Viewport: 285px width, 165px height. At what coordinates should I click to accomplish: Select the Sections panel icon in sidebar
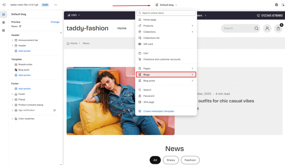coord(4,14)
